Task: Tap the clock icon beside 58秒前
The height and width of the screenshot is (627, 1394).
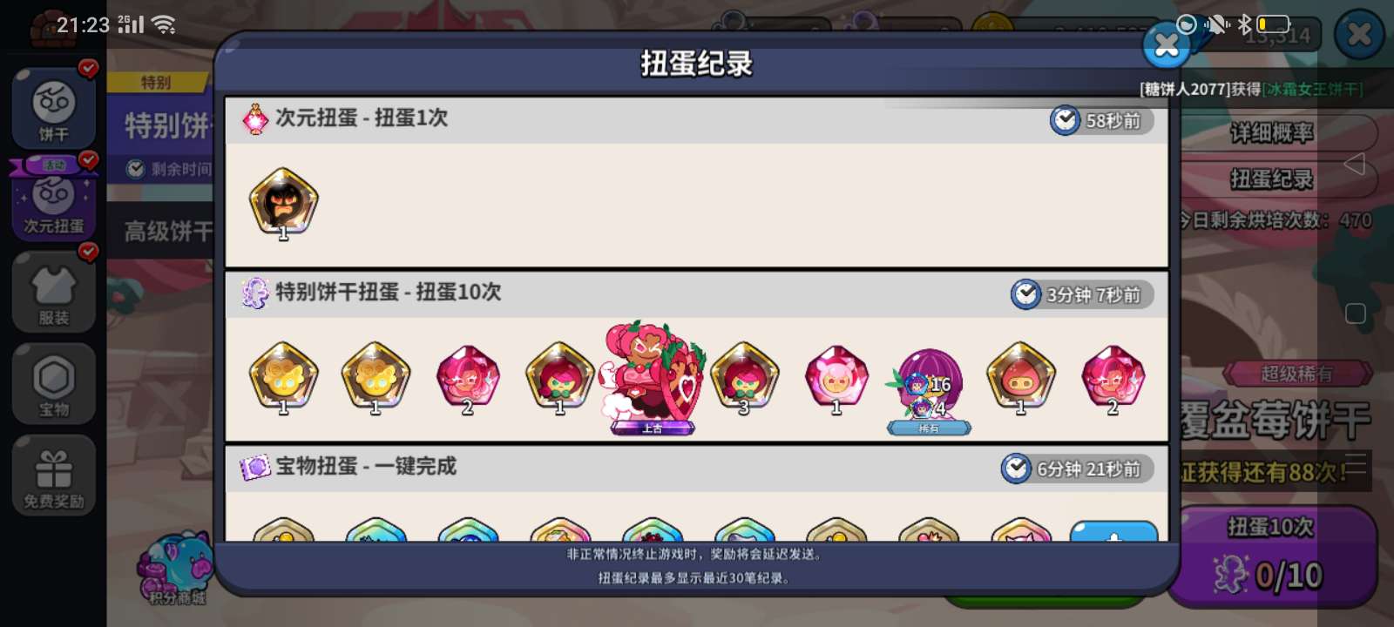Action: (1065, 120)
